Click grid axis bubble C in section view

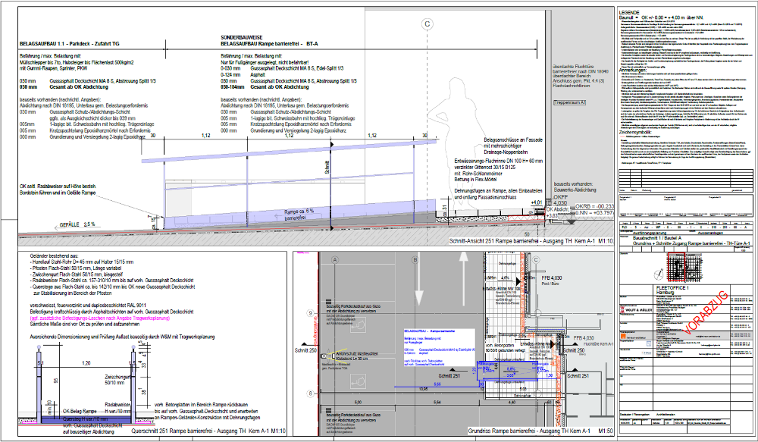[x=428, y=25]
